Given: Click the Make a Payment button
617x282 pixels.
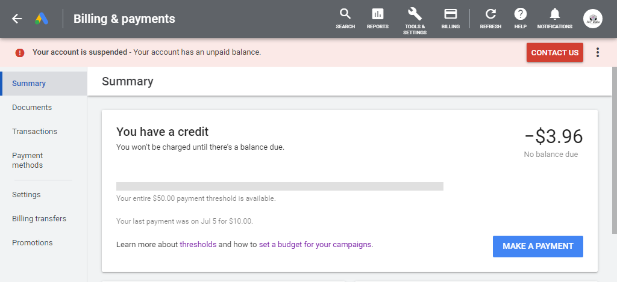Looking at the screenshot, I should coord(538,247).
